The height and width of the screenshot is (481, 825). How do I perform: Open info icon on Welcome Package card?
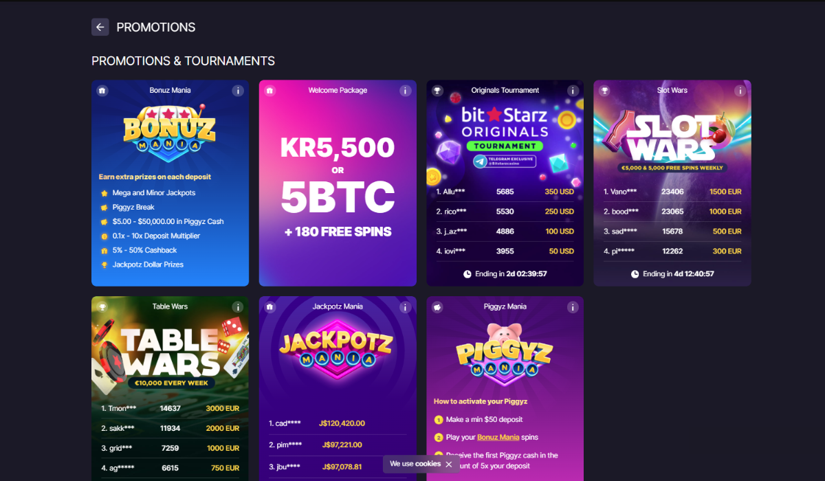point(405,91)
